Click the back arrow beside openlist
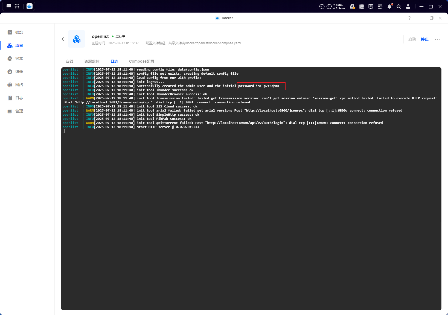 [63, 39]
